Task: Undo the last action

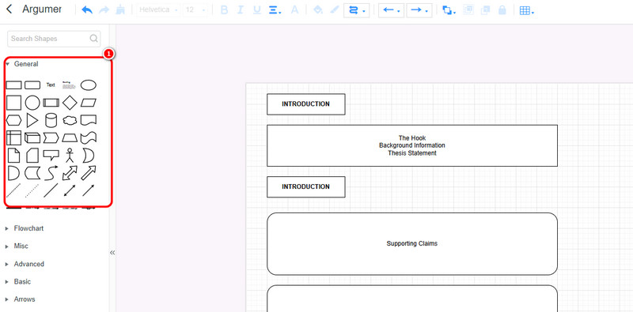Action: 87,10
